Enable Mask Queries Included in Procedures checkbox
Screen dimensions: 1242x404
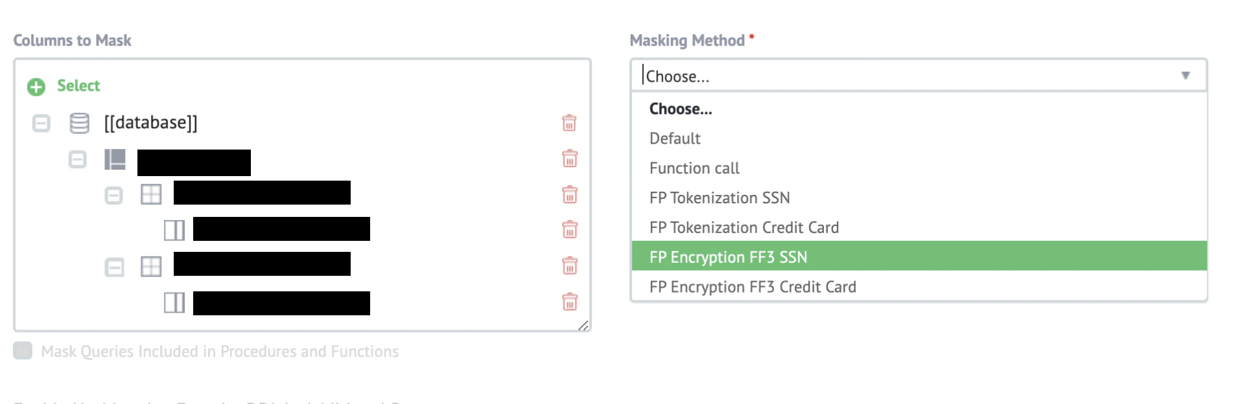23,351
